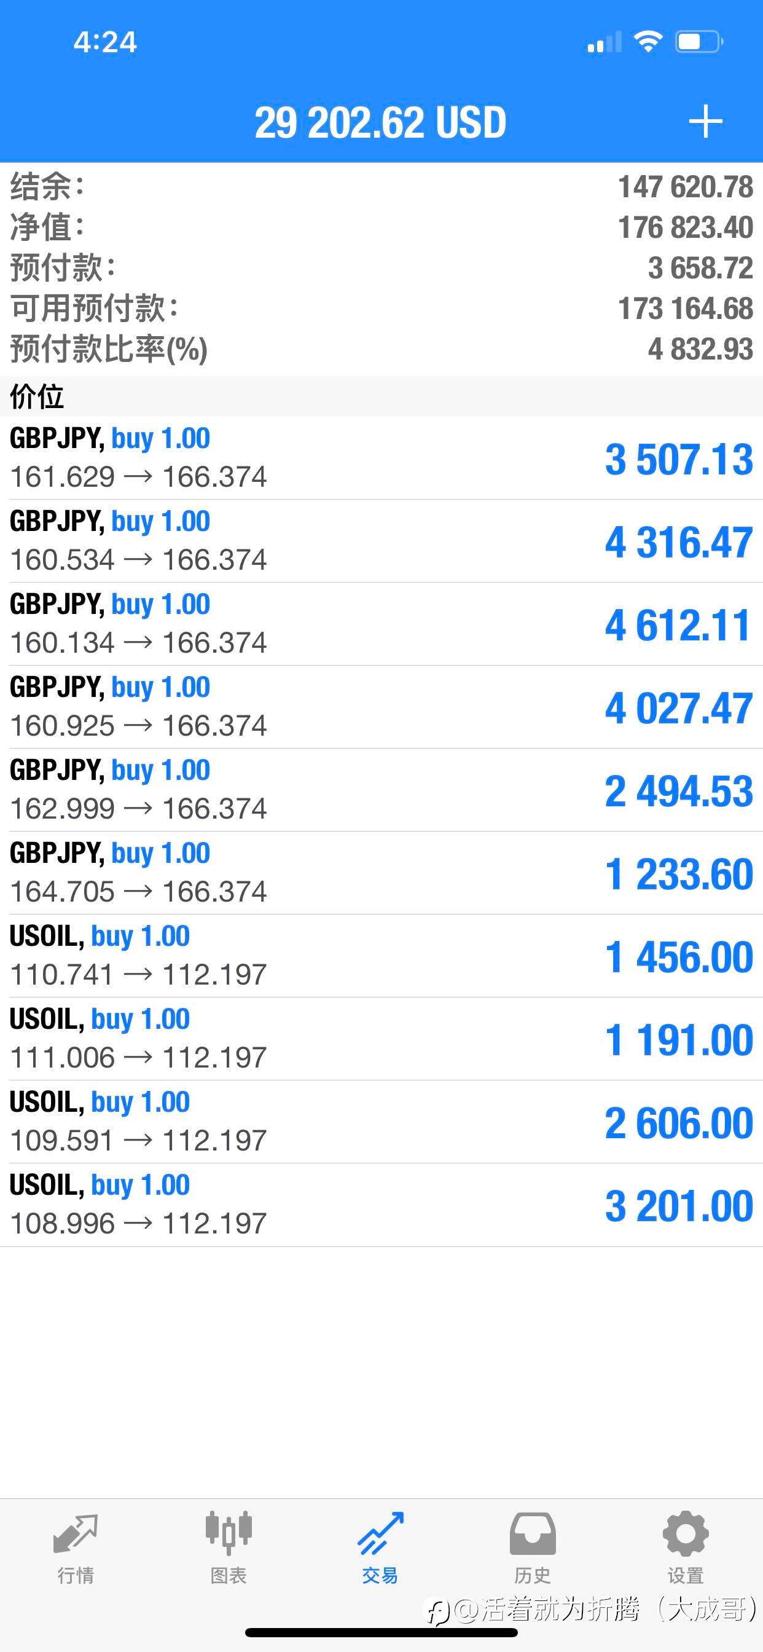Open USOIL position opened at 110.741
Viewport: 763px width, 1652px height.
pyautogui.click(x=381, y=956)
